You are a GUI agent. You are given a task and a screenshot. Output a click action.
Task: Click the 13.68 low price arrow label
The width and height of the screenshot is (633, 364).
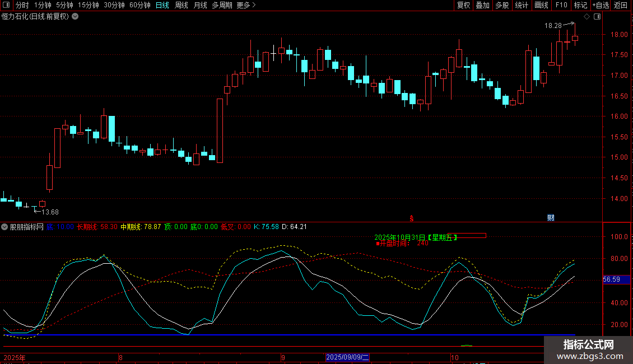click(x=50, y=212)
